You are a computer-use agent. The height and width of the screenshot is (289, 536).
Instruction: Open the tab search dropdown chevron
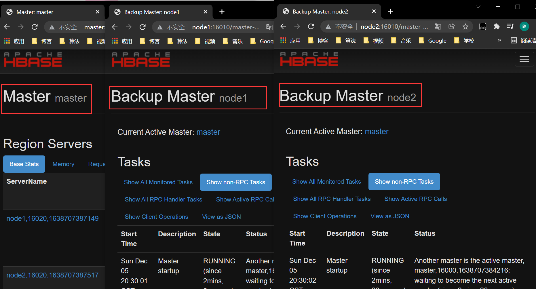pos(478,7)
